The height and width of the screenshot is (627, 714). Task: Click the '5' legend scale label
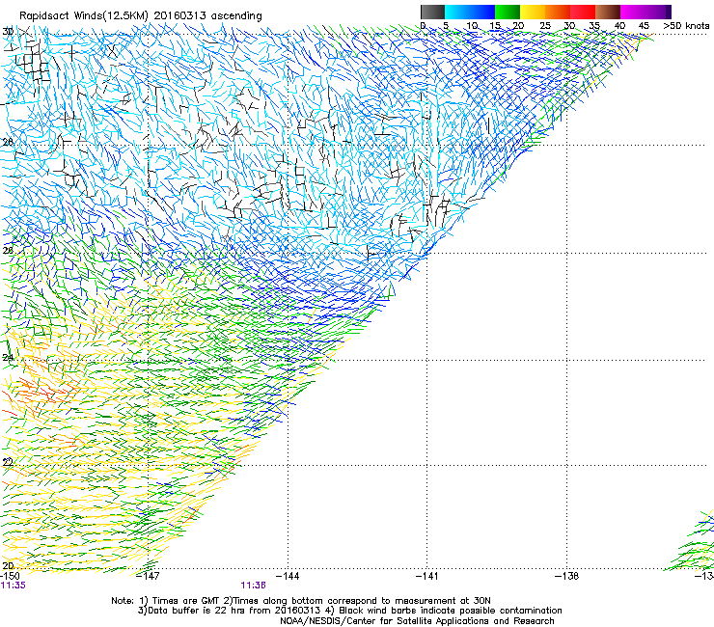pyautogui.click(x=446, y=26)
